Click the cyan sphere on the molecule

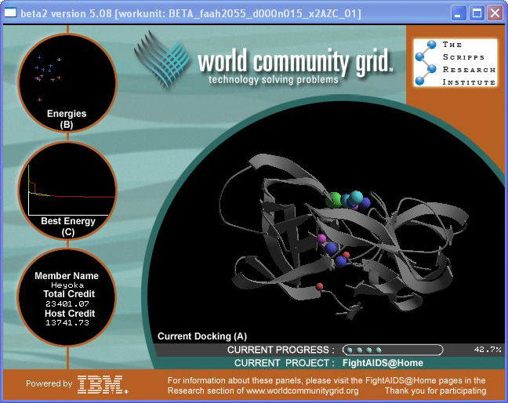tap(357, 197)
